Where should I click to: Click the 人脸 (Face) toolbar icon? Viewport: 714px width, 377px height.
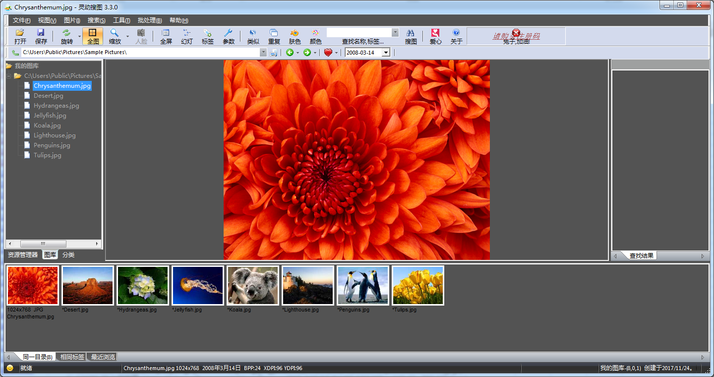[x=141, y=36]
